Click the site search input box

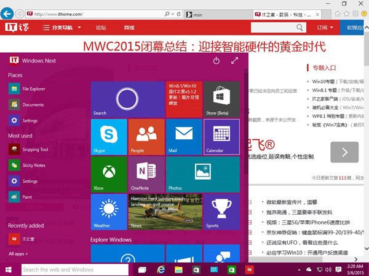pyautogui.click(x=273, y=28)
